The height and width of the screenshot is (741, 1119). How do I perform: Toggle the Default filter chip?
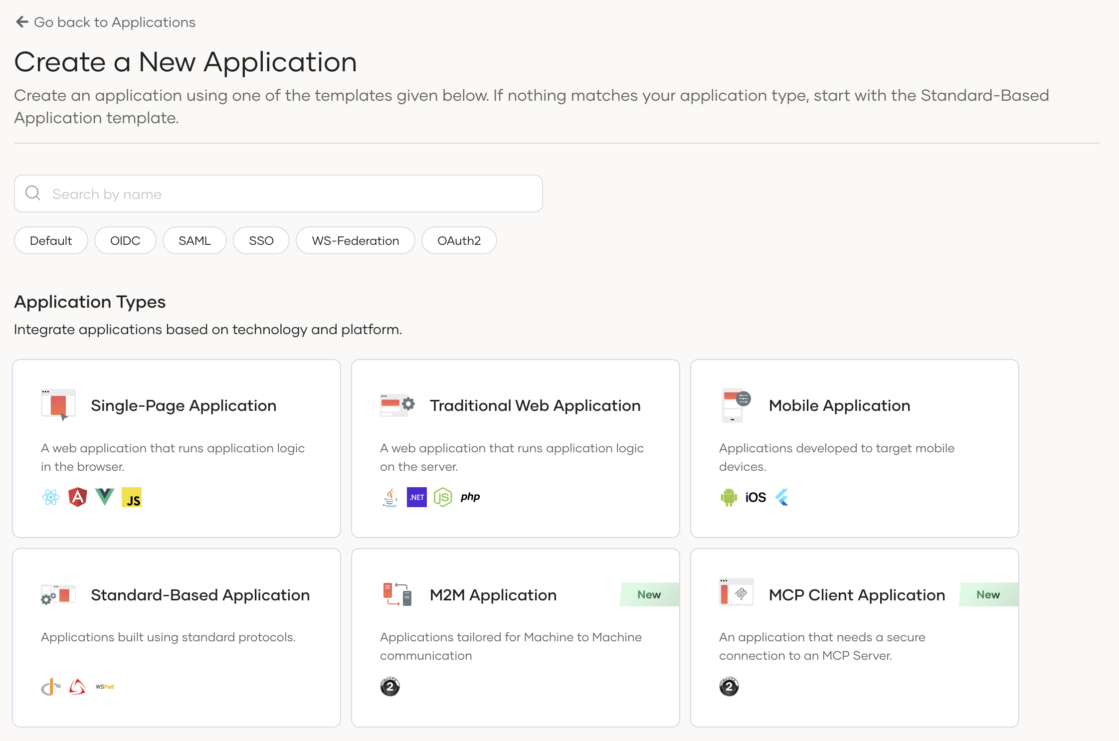[x=50, y=240]
